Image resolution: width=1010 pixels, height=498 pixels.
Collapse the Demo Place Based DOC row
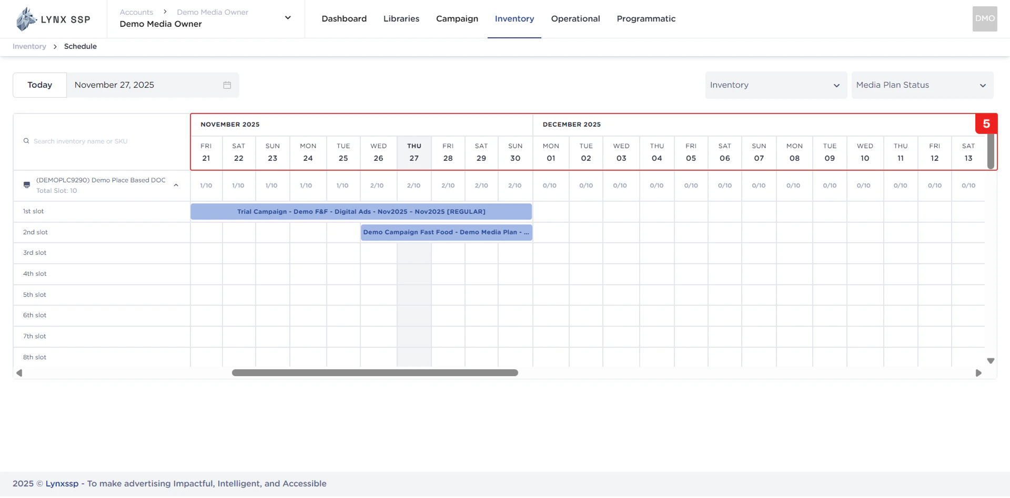click(x=176, y=185)
